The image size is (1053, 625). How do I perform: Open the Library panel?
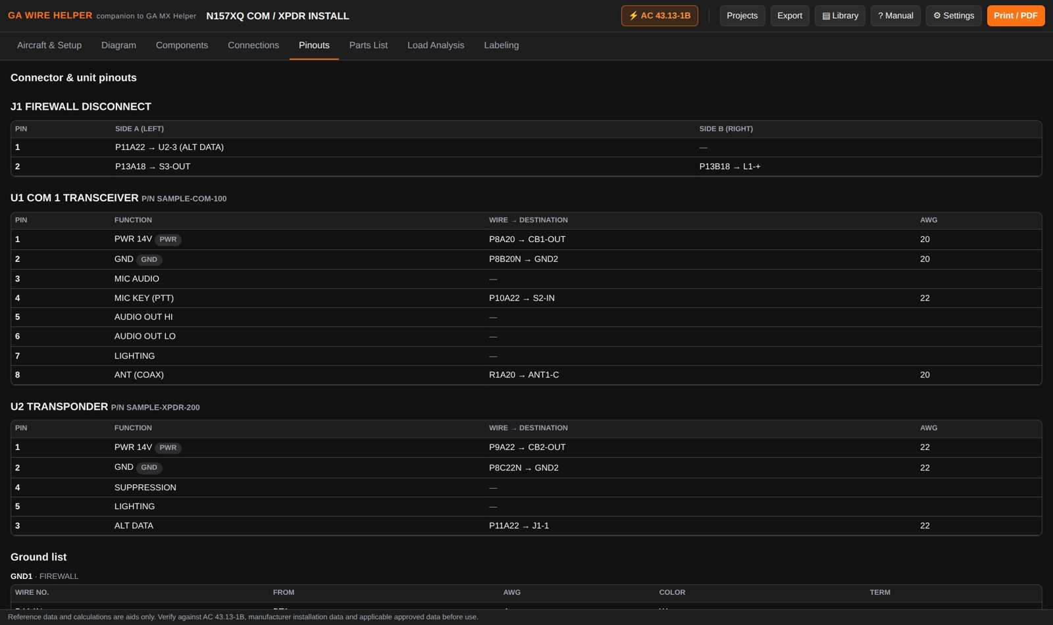tap(840, 16)
